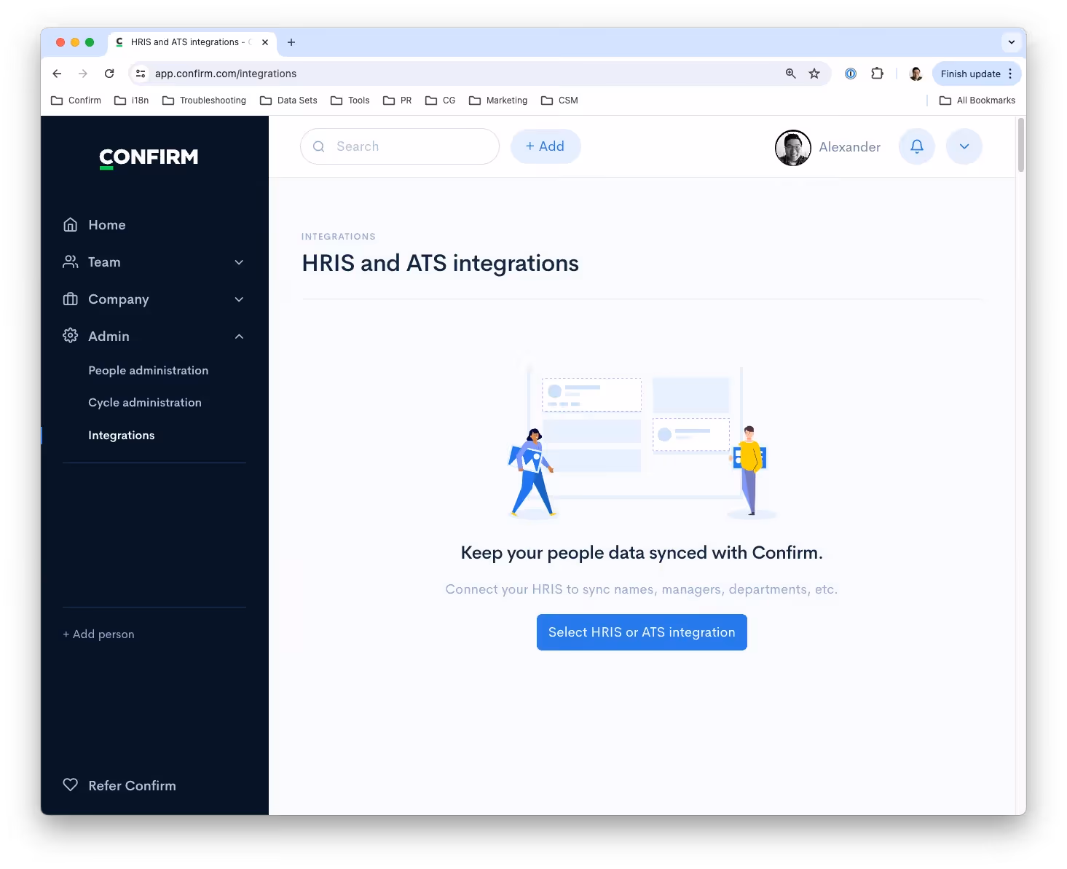The height and width of the screenshot is (869, 1067).
Task: Bookmark this page with the star
Action: coord(814,74)
